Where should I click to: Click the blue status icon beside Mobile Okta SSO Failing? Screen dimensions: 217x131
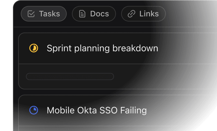tap(34, 110)
